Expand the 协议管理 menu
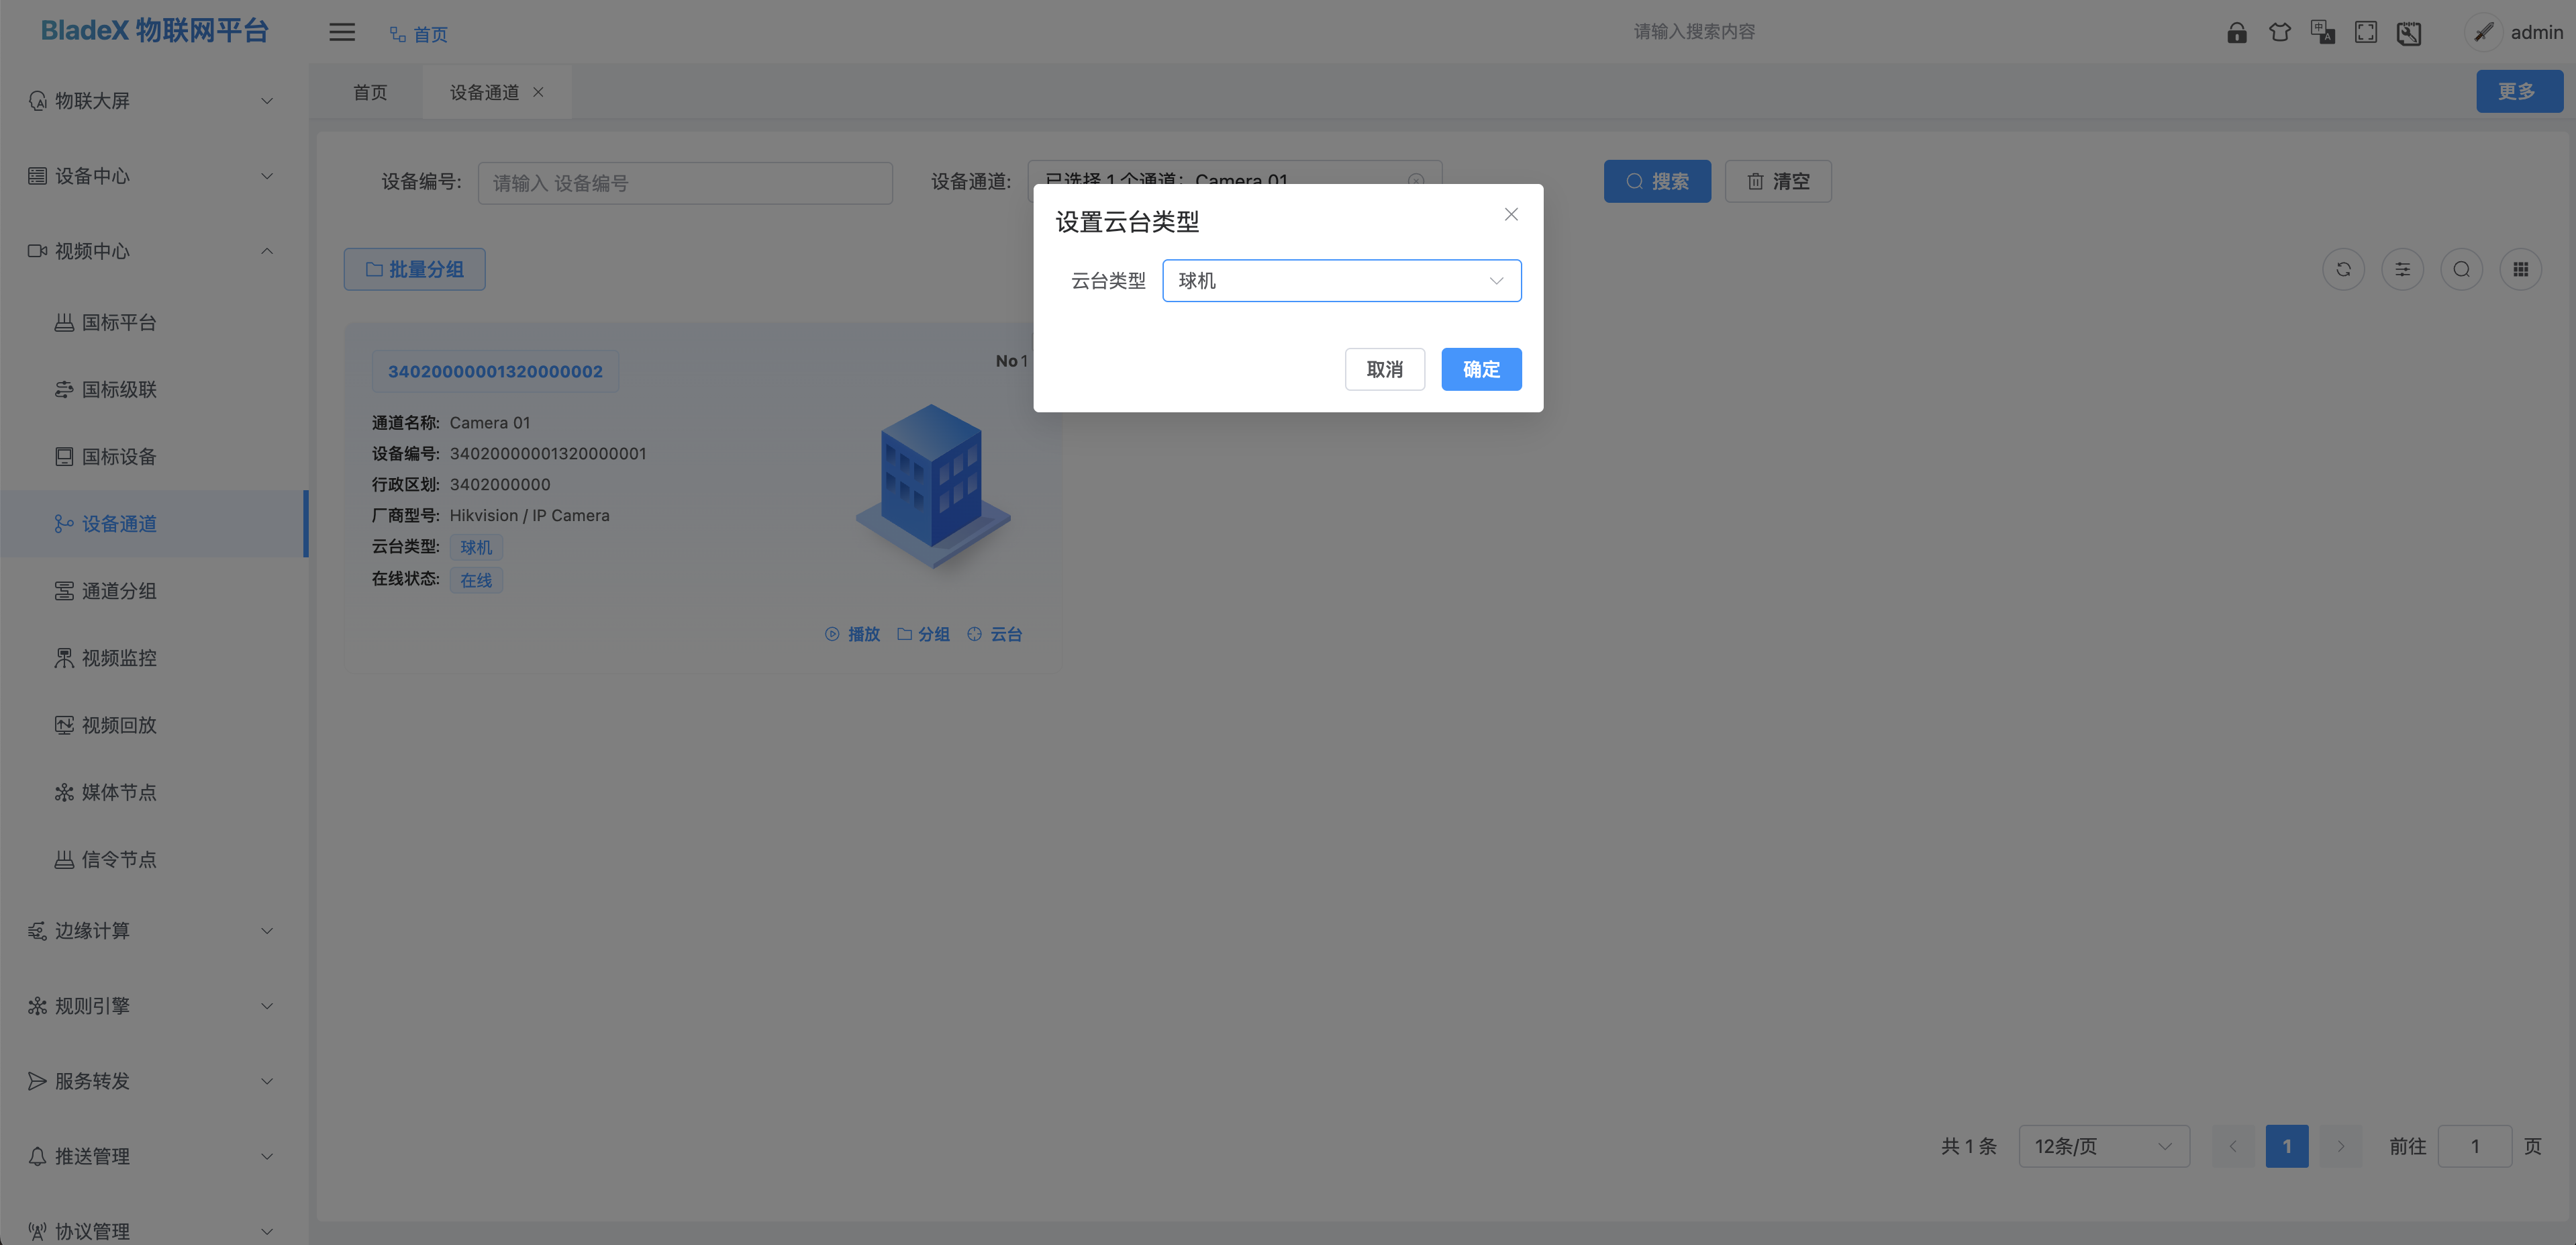This screenshot has width=2576, height=1245. [x=154, y=1231]
